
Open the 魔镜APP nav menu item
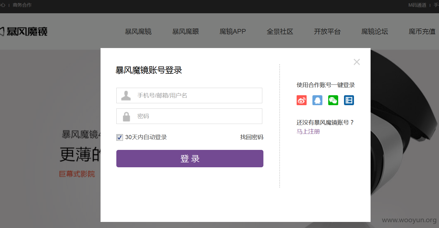tap(233, 31)
